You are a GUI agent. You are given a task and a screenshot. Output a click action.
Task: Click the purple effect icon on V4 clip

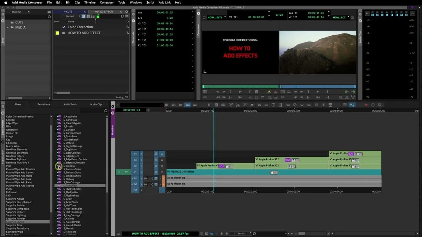coord(351,154)
